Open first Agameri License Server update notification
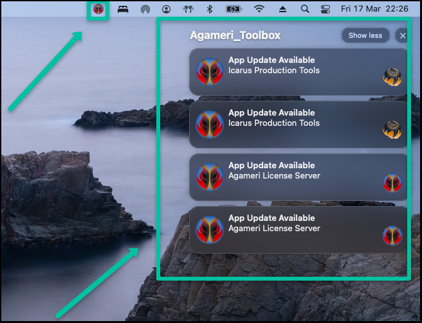 [298, 177]
